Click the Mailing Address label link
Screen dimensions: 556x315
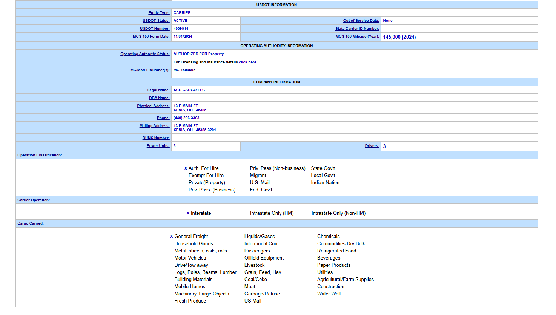[x=154, y=126]
